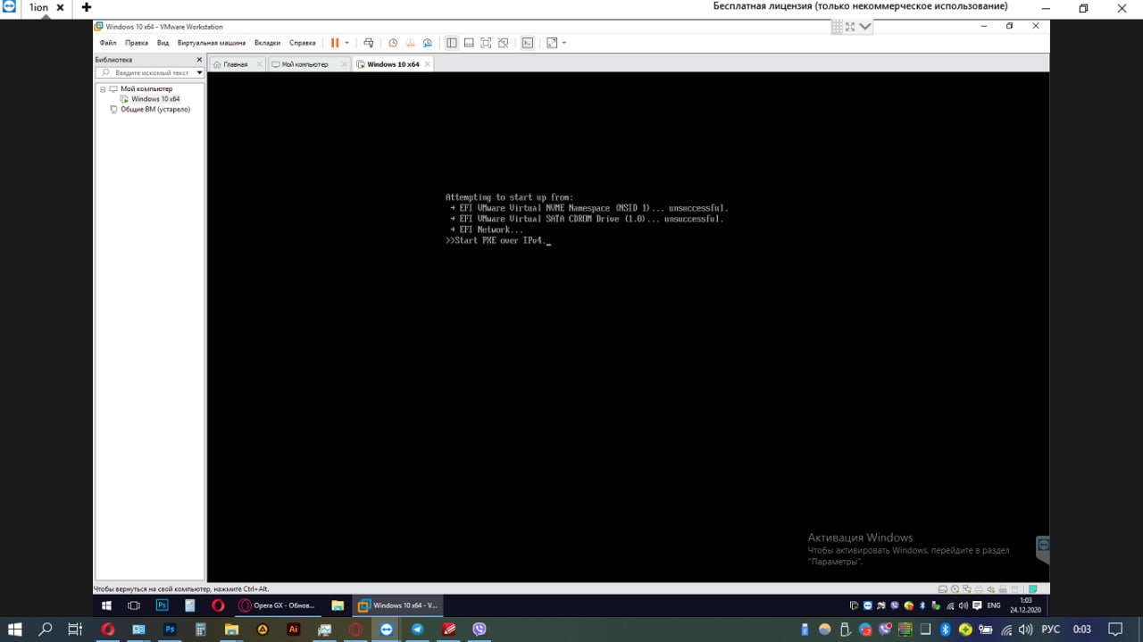Open Viber from the local taskbar
The height and width of the screenshot is (642, 1143).
tap(480, 629)
